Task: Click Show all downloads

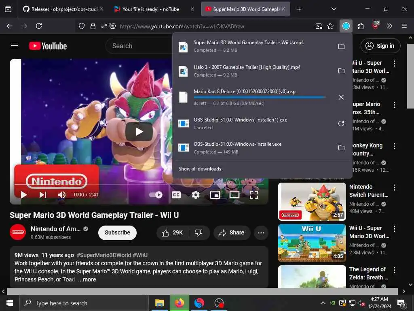Action: [x=200, y=169]
